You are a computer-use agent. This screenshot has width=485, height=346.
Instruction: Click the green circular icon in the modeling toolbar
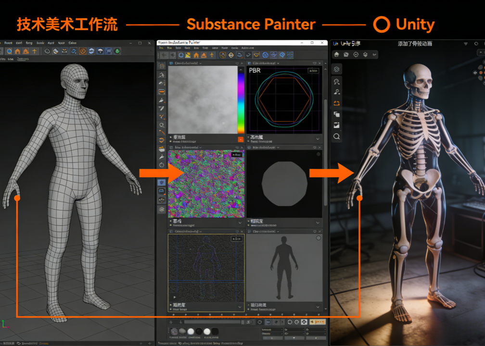(x=117, y=51)
